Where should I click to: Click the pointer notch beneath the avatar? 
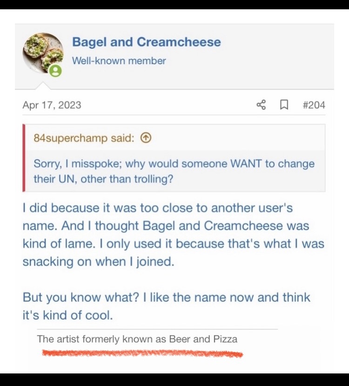43,86
